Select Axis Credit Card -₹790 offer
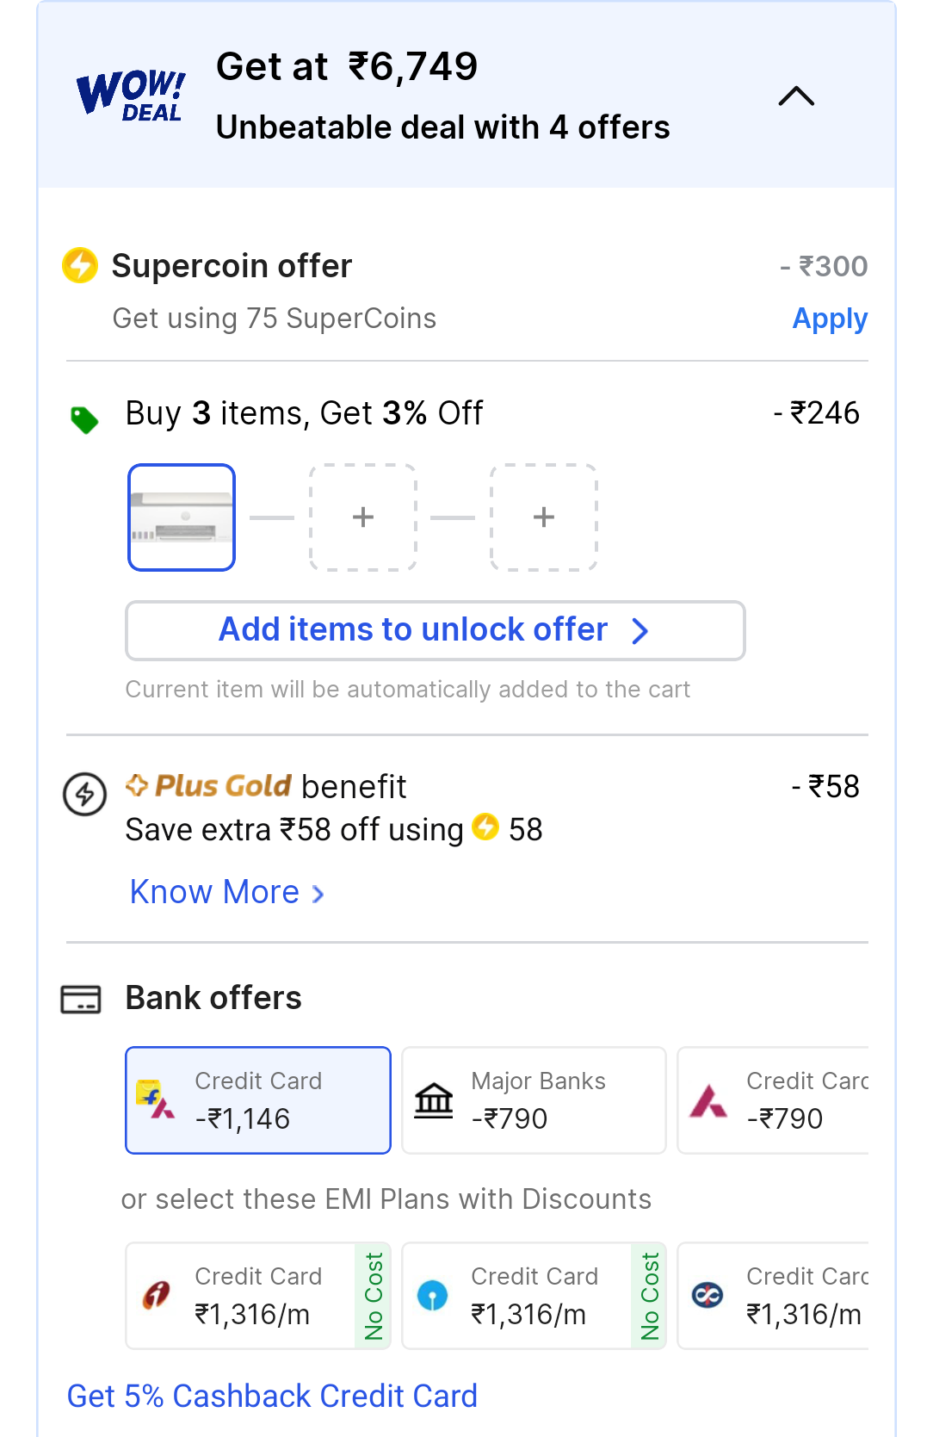933x1437 pixels. [x=773, y=1100]
